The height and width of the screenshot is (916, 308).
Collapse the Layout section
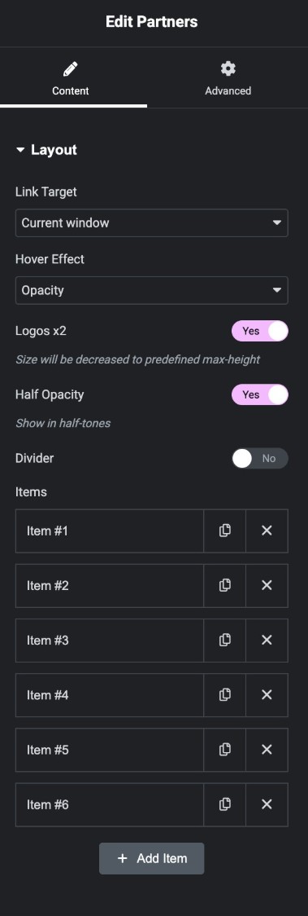pyautogui.click(x=46, y=150)
